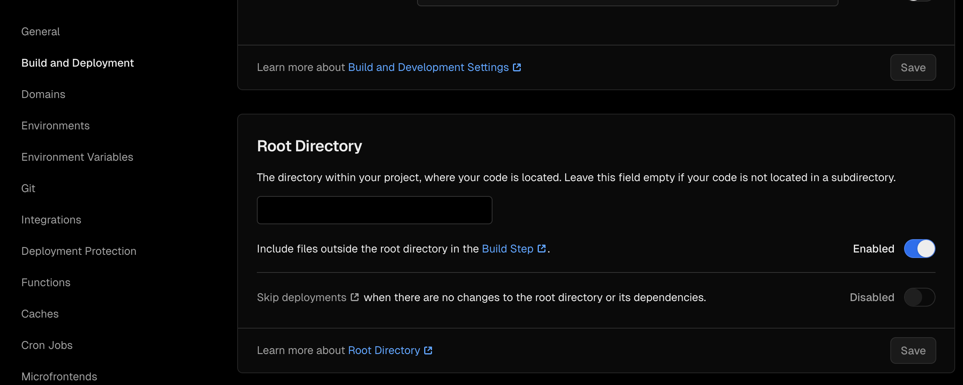Open Functions settings in sidebar

click(46, 282)
